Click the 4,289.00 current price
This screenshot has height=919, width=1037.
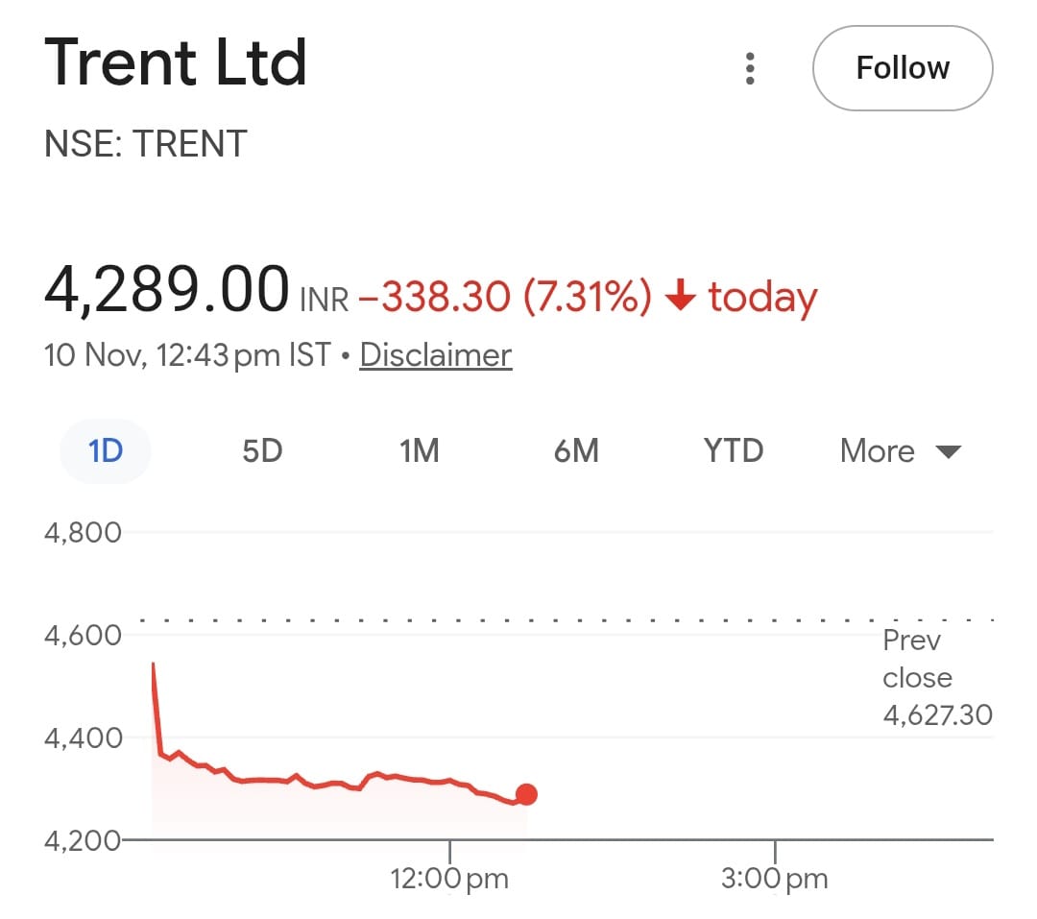[x=166, y=290]
